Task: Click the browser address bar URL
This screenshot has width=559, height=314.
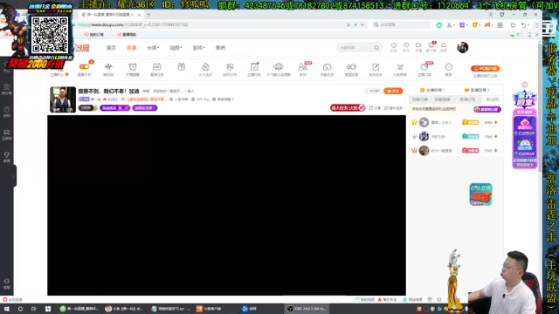Action: pyautogui.click(x=133, y=25)
